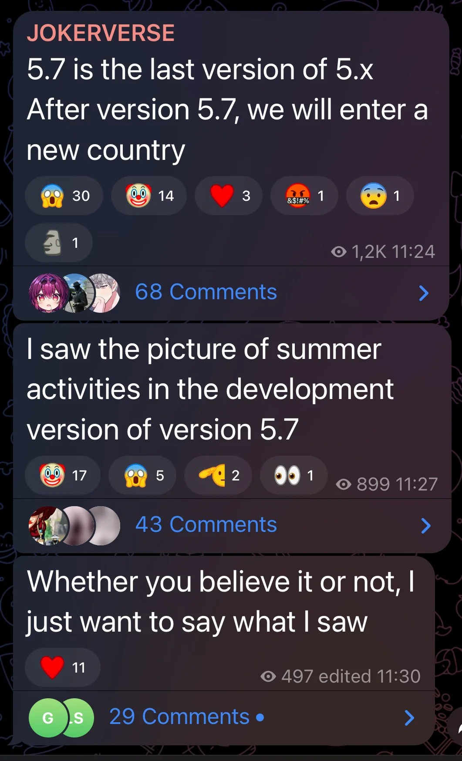Toggle the screaming face reaction with 5
This screenshot has width=462, height=761.
pyautogui.click(x=142, y=475)
